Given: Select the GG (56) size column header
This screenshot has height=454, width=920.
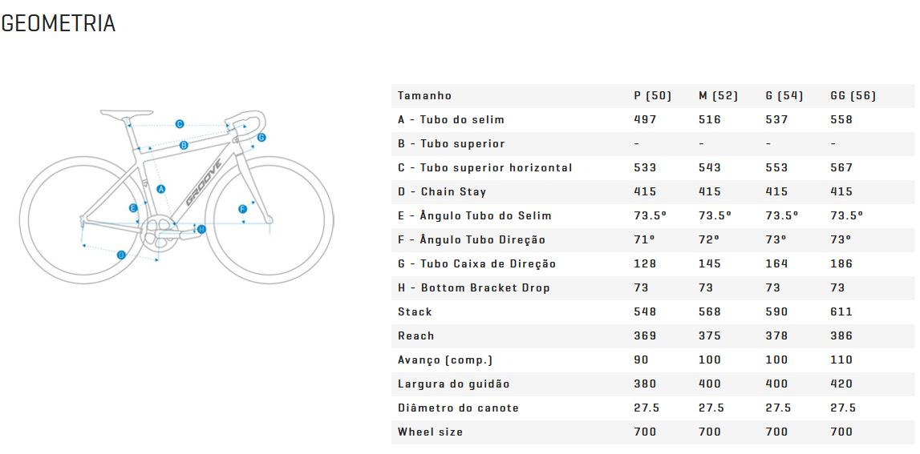Looking at the screenshot, I should tap(853, 95).
